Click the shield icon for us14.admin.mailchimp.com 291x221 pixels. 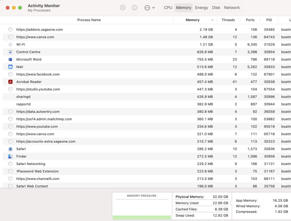pos(10,119)
